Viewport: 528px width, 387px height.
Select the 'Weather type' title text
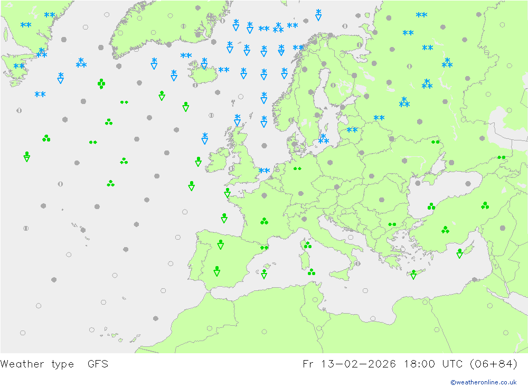tap(37, 364)
